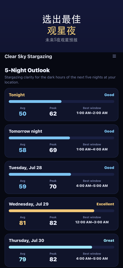Screen dimensions: 123x268
Task: Open the hamburger menu icon
Action: click(x=114, y=56)
